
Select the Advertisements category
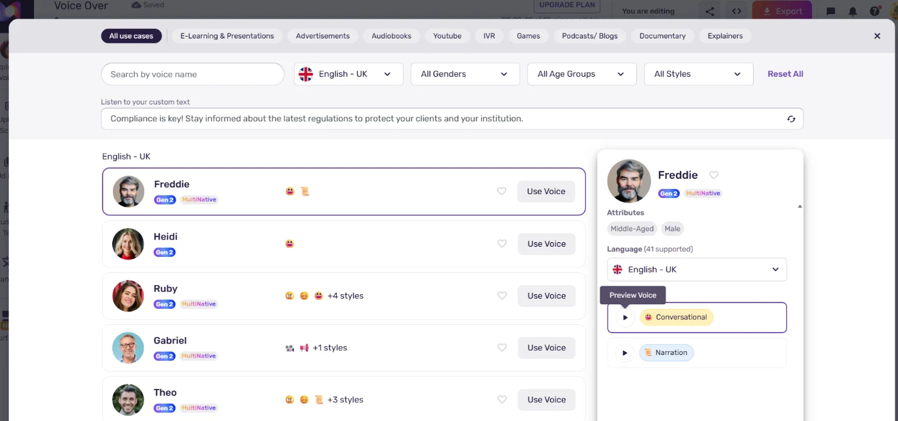pyautogui.click(x=323, y=36)
